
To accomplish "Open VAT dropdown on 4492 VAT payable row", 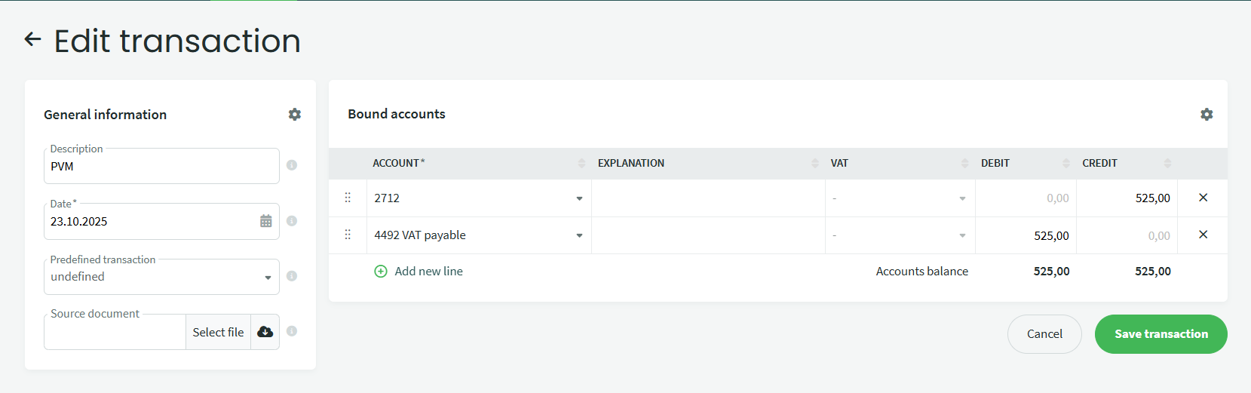I will [962, 236].
